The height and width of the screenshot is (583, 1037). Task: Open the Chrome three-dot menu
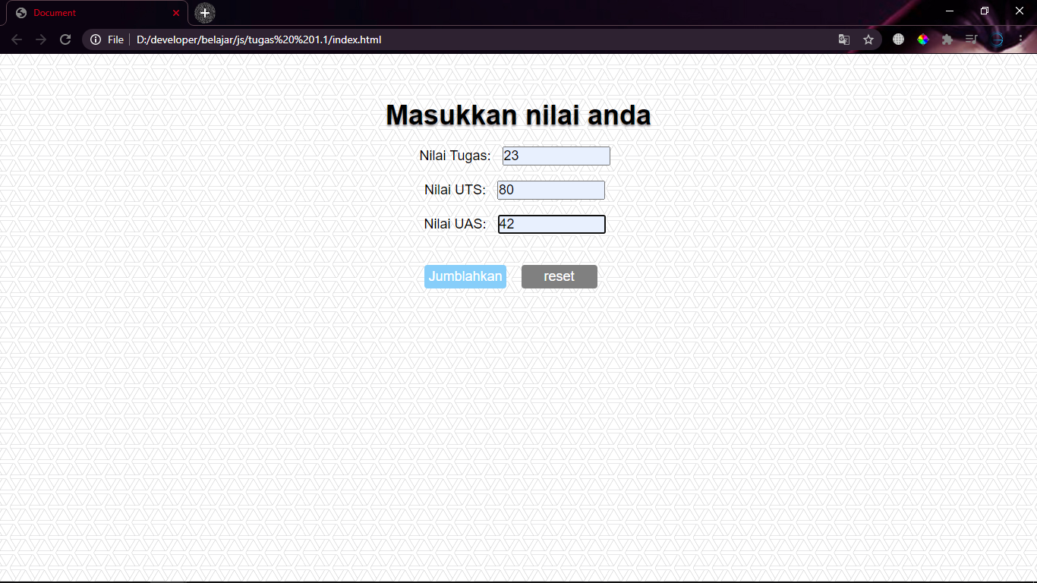1020,39
